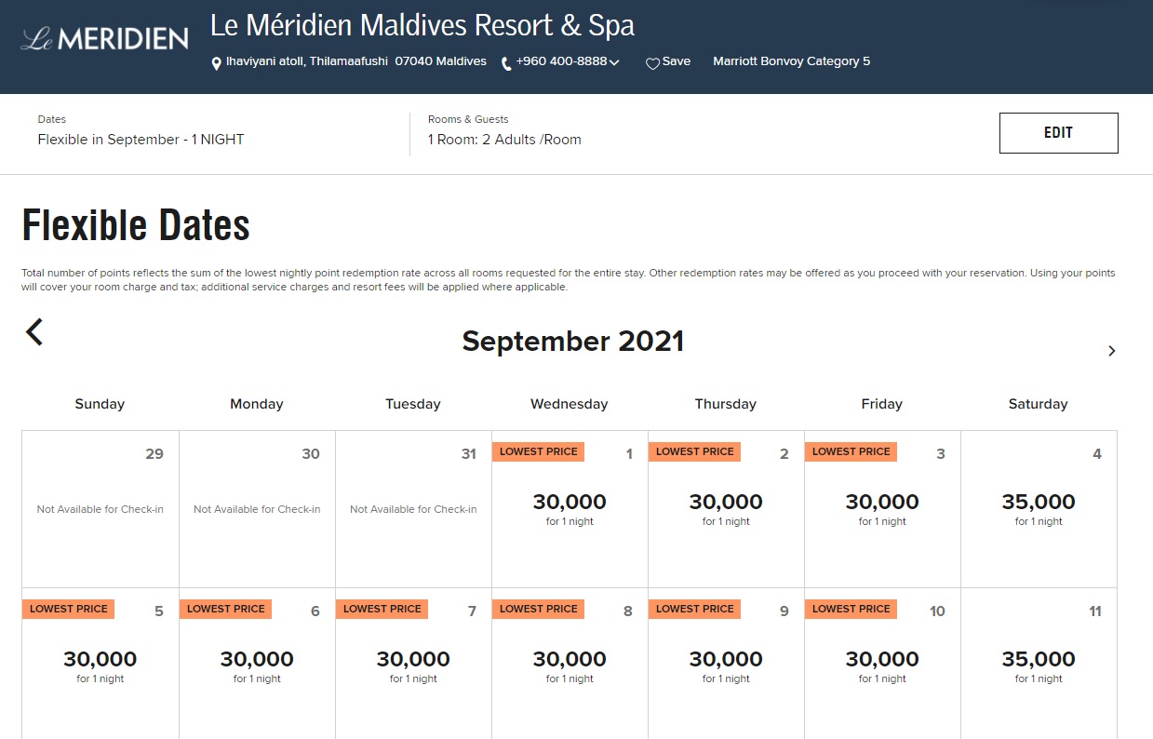Choose Wednesday September 8 date
Viewport: 1153px width, 739px height.
pyautogui.click(x=570, y=665)
